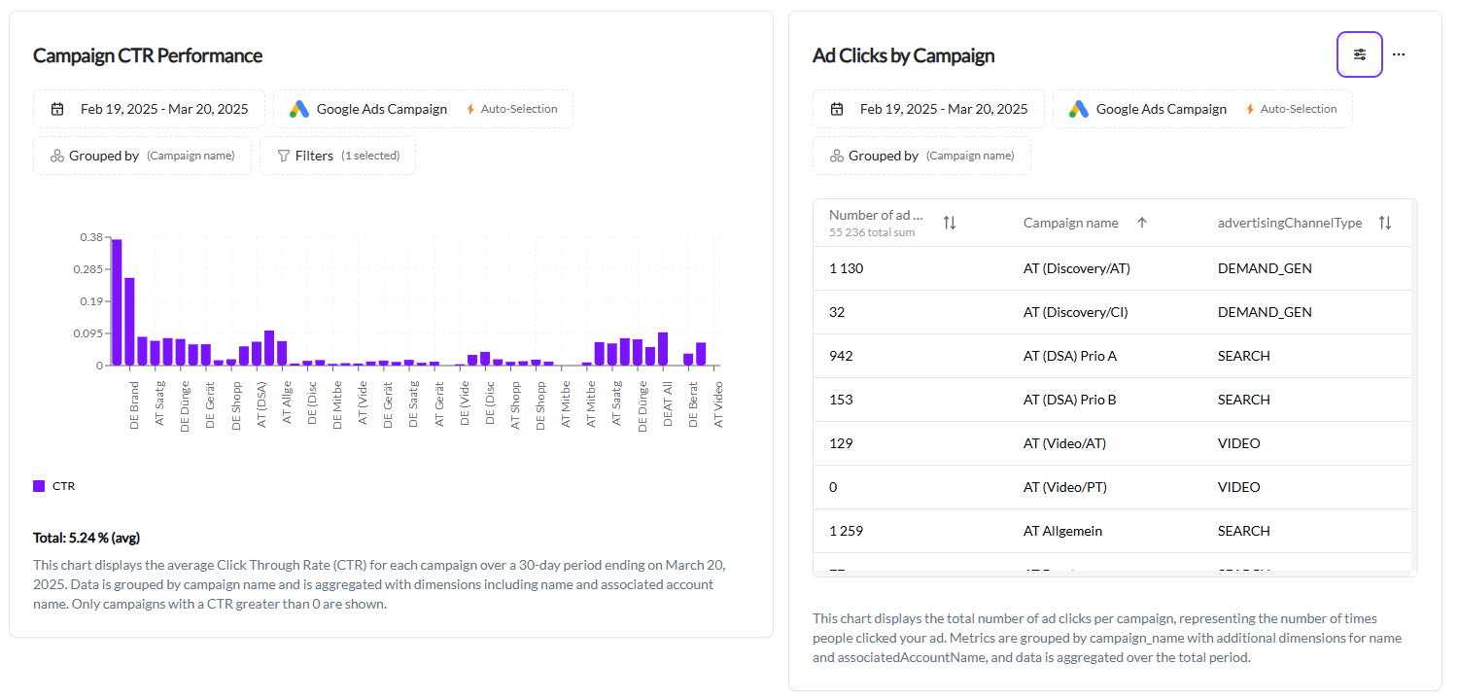This screenshot has width=1458, height=699.
Task: Select the AT (DSA) Prio A row
Action: click(1069, 356)
